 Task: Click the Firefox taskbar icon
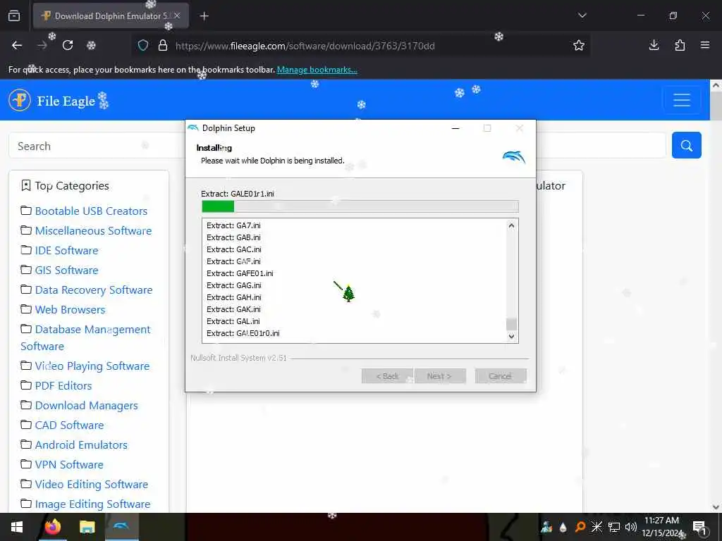52,527
